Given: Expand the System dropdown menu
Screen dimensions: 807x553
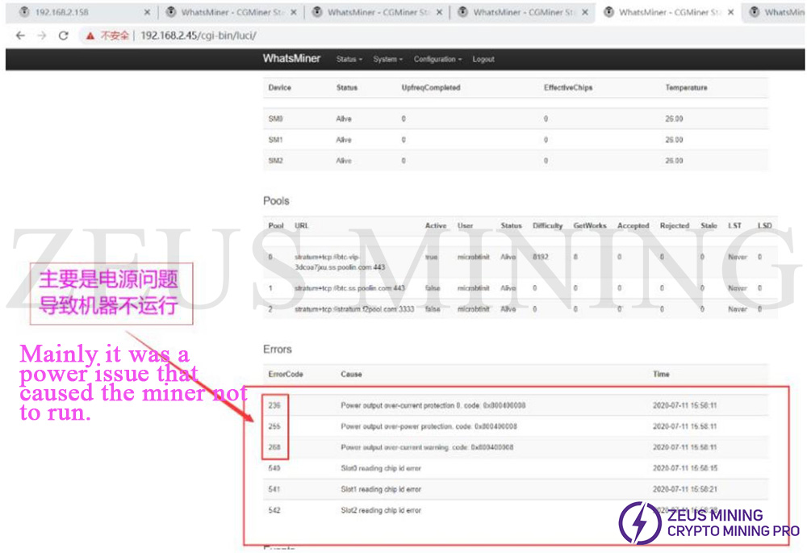Looking at the screenshot, I should 387,60.
